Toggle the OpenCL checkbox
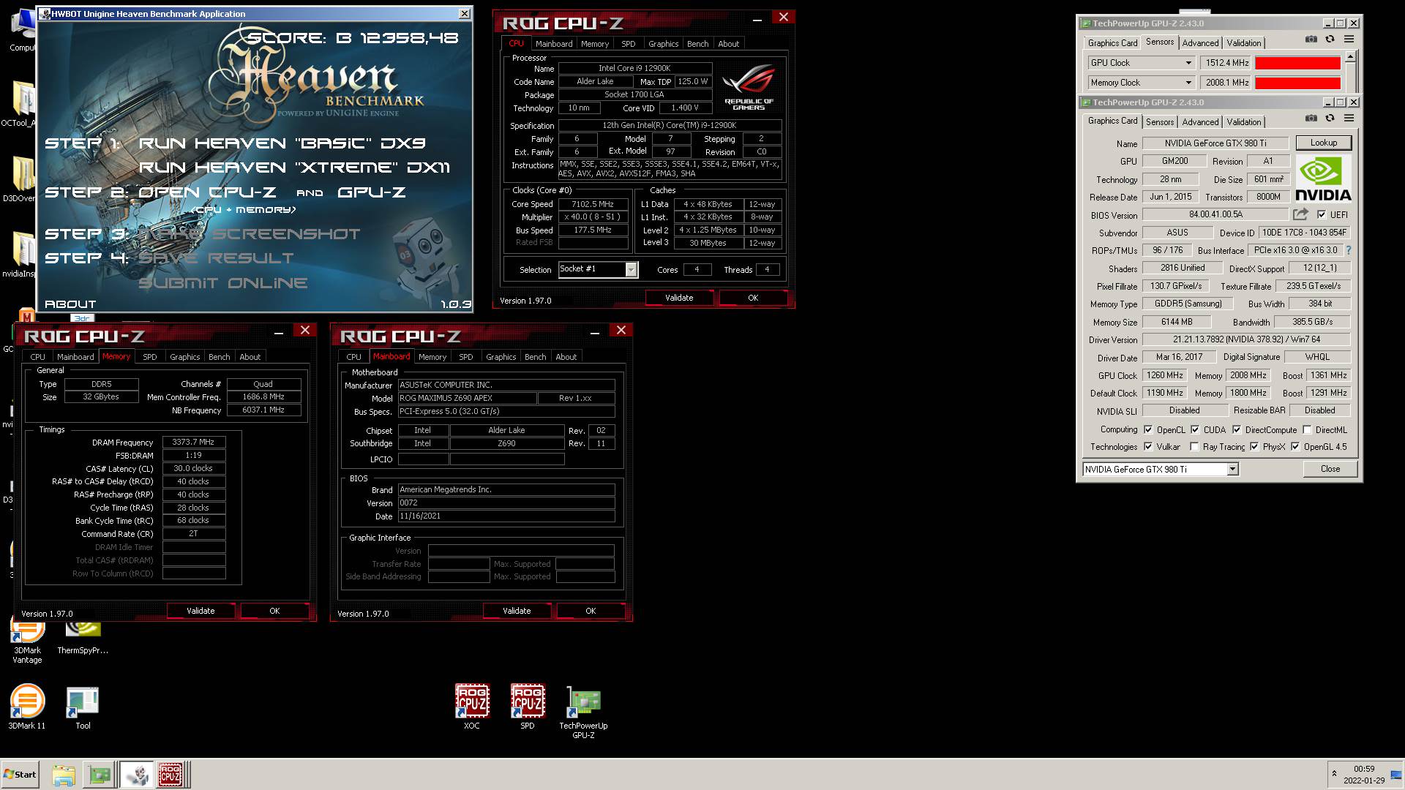 point(1148,430)
